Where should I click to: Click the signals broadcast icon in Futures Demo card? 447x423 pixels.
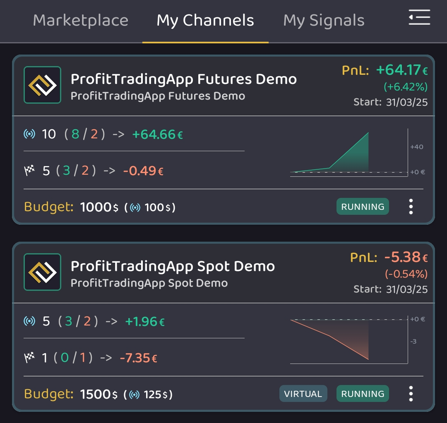29,134
